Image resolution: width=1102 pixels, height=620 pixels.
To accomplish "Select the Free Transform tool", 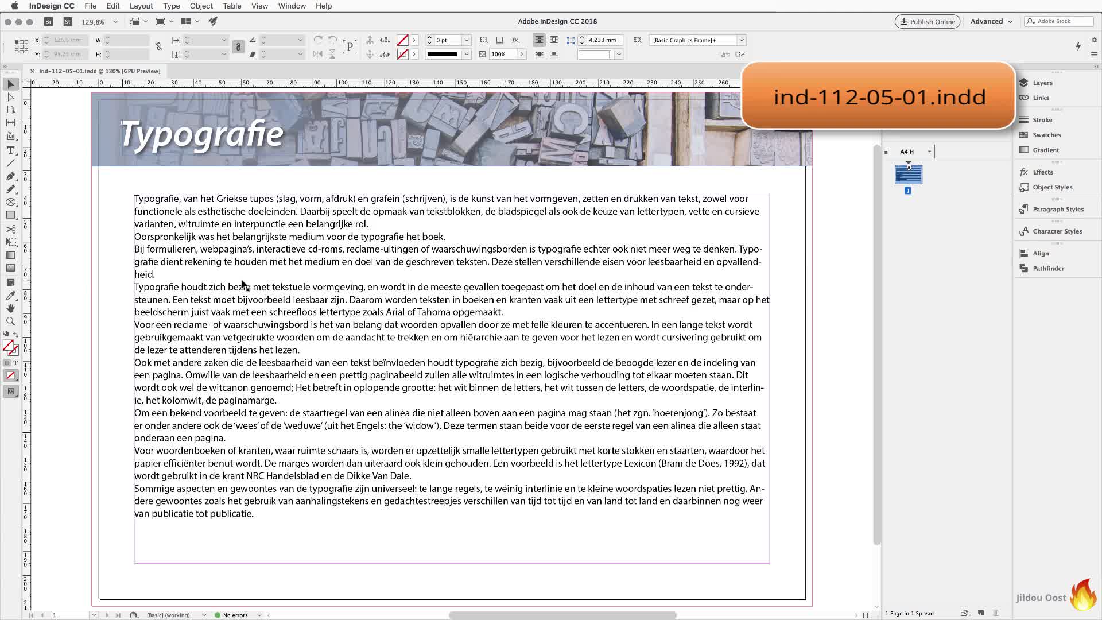I will [x=10, y=242].
